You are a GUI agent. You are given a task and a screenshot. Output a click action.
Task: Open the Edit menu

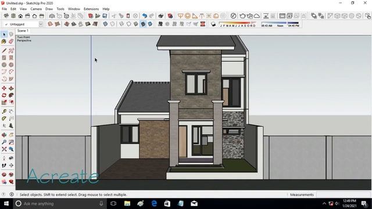(13, 9)
